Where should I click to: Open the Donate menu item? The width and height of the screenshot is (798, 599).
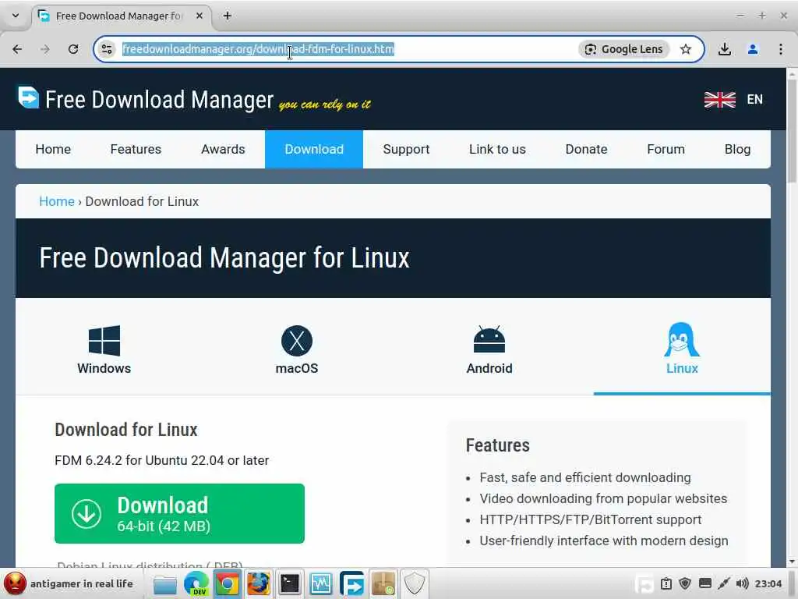(x=586, y=149)
